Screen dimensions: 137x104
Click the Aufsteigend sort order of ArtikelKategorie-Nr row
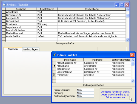121,63
